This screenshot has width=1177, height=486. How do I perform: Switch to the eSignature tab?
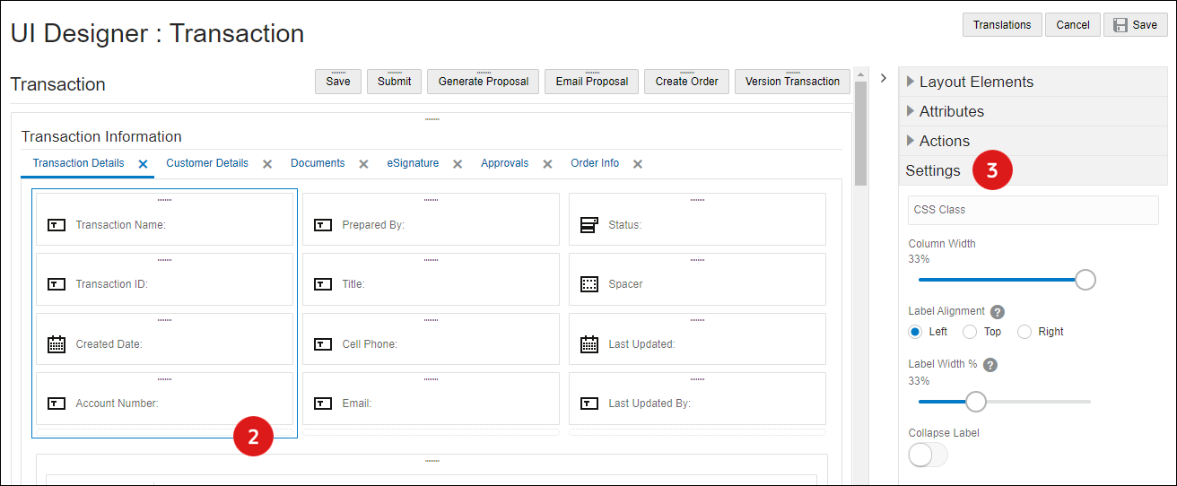[x=413, y=163]
